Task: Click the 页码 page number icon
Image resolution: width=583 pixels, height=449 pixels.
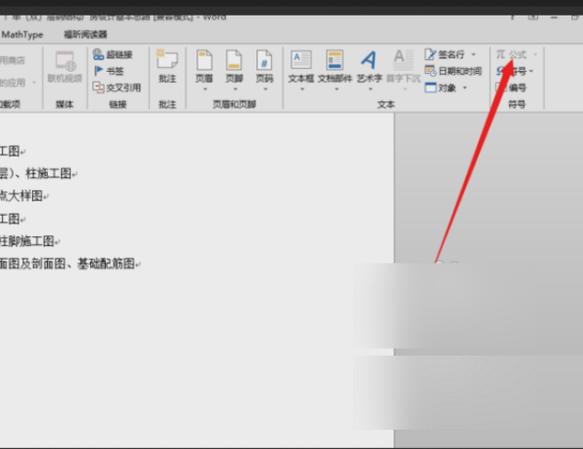Action: 264,60
